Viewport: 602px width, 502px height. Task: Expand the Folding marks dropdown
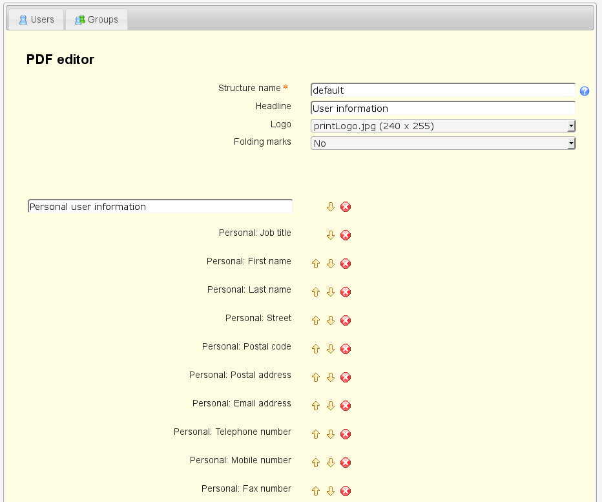442,143
